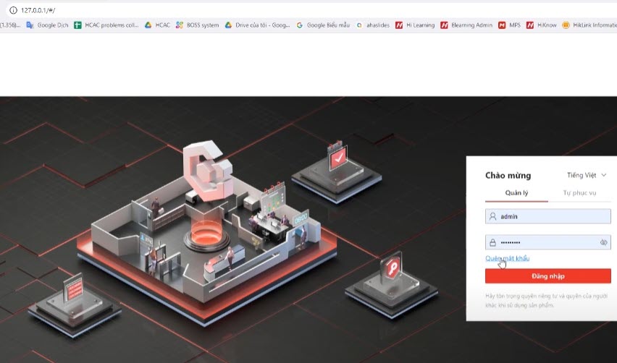Open the Elearning Admin bookmark
The height and width of the screenshot is (363, 617).
[466, 25]
